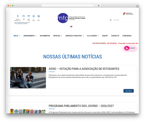Screen dimensions: 145x122
Task: Click the Parlamento dos Jovens excerpt text
Action: (92, 112)
